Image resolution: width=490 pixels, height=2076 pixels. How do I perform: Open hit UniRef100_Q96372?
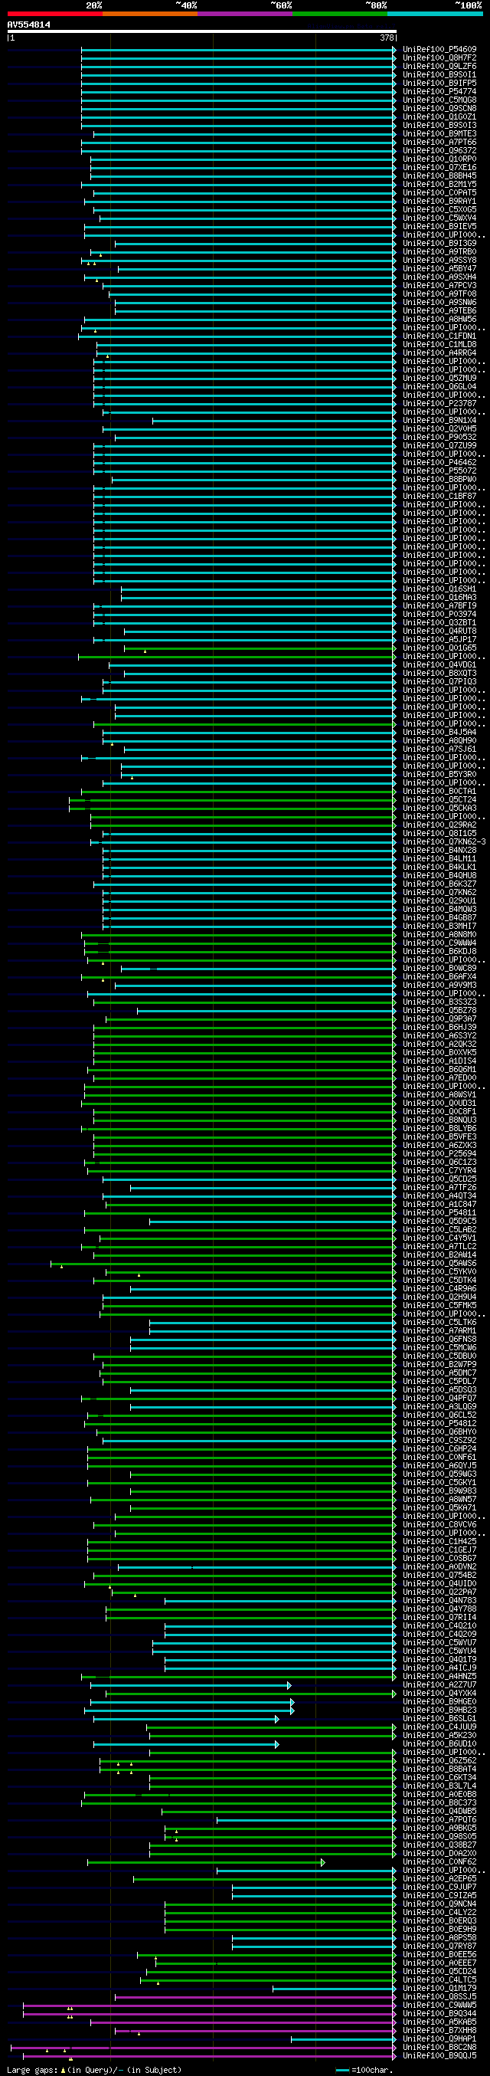(439, 151)
